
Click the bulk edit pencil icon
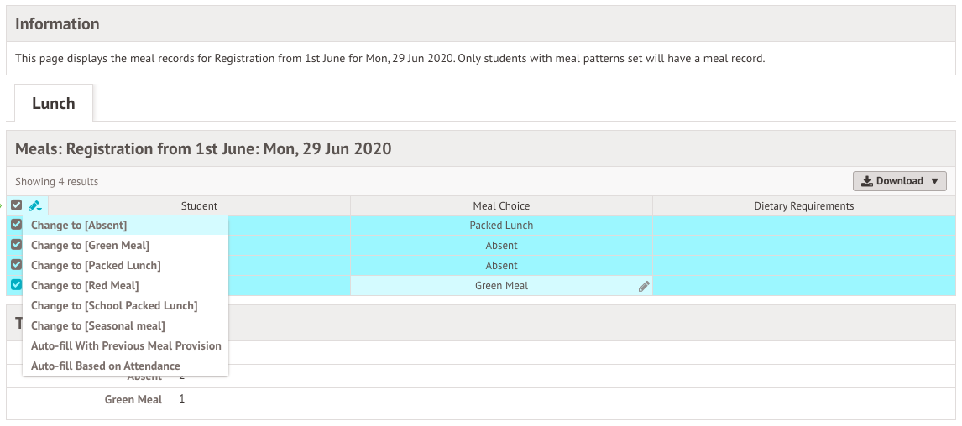tap(35, 206)
